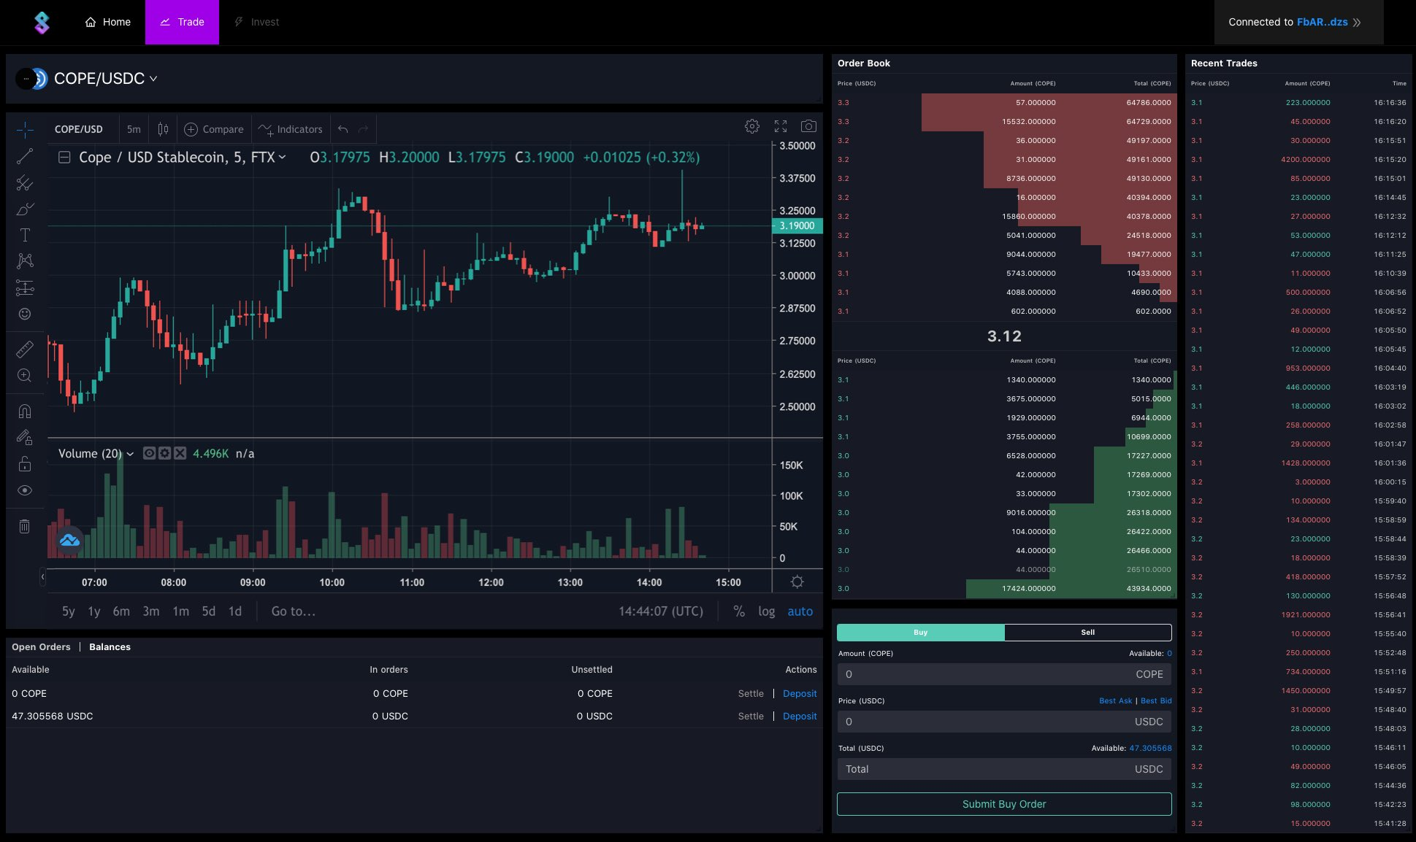The image size is (1416, 842).
Task: Click the 3.19000 current price label
Action: [797, 226]
